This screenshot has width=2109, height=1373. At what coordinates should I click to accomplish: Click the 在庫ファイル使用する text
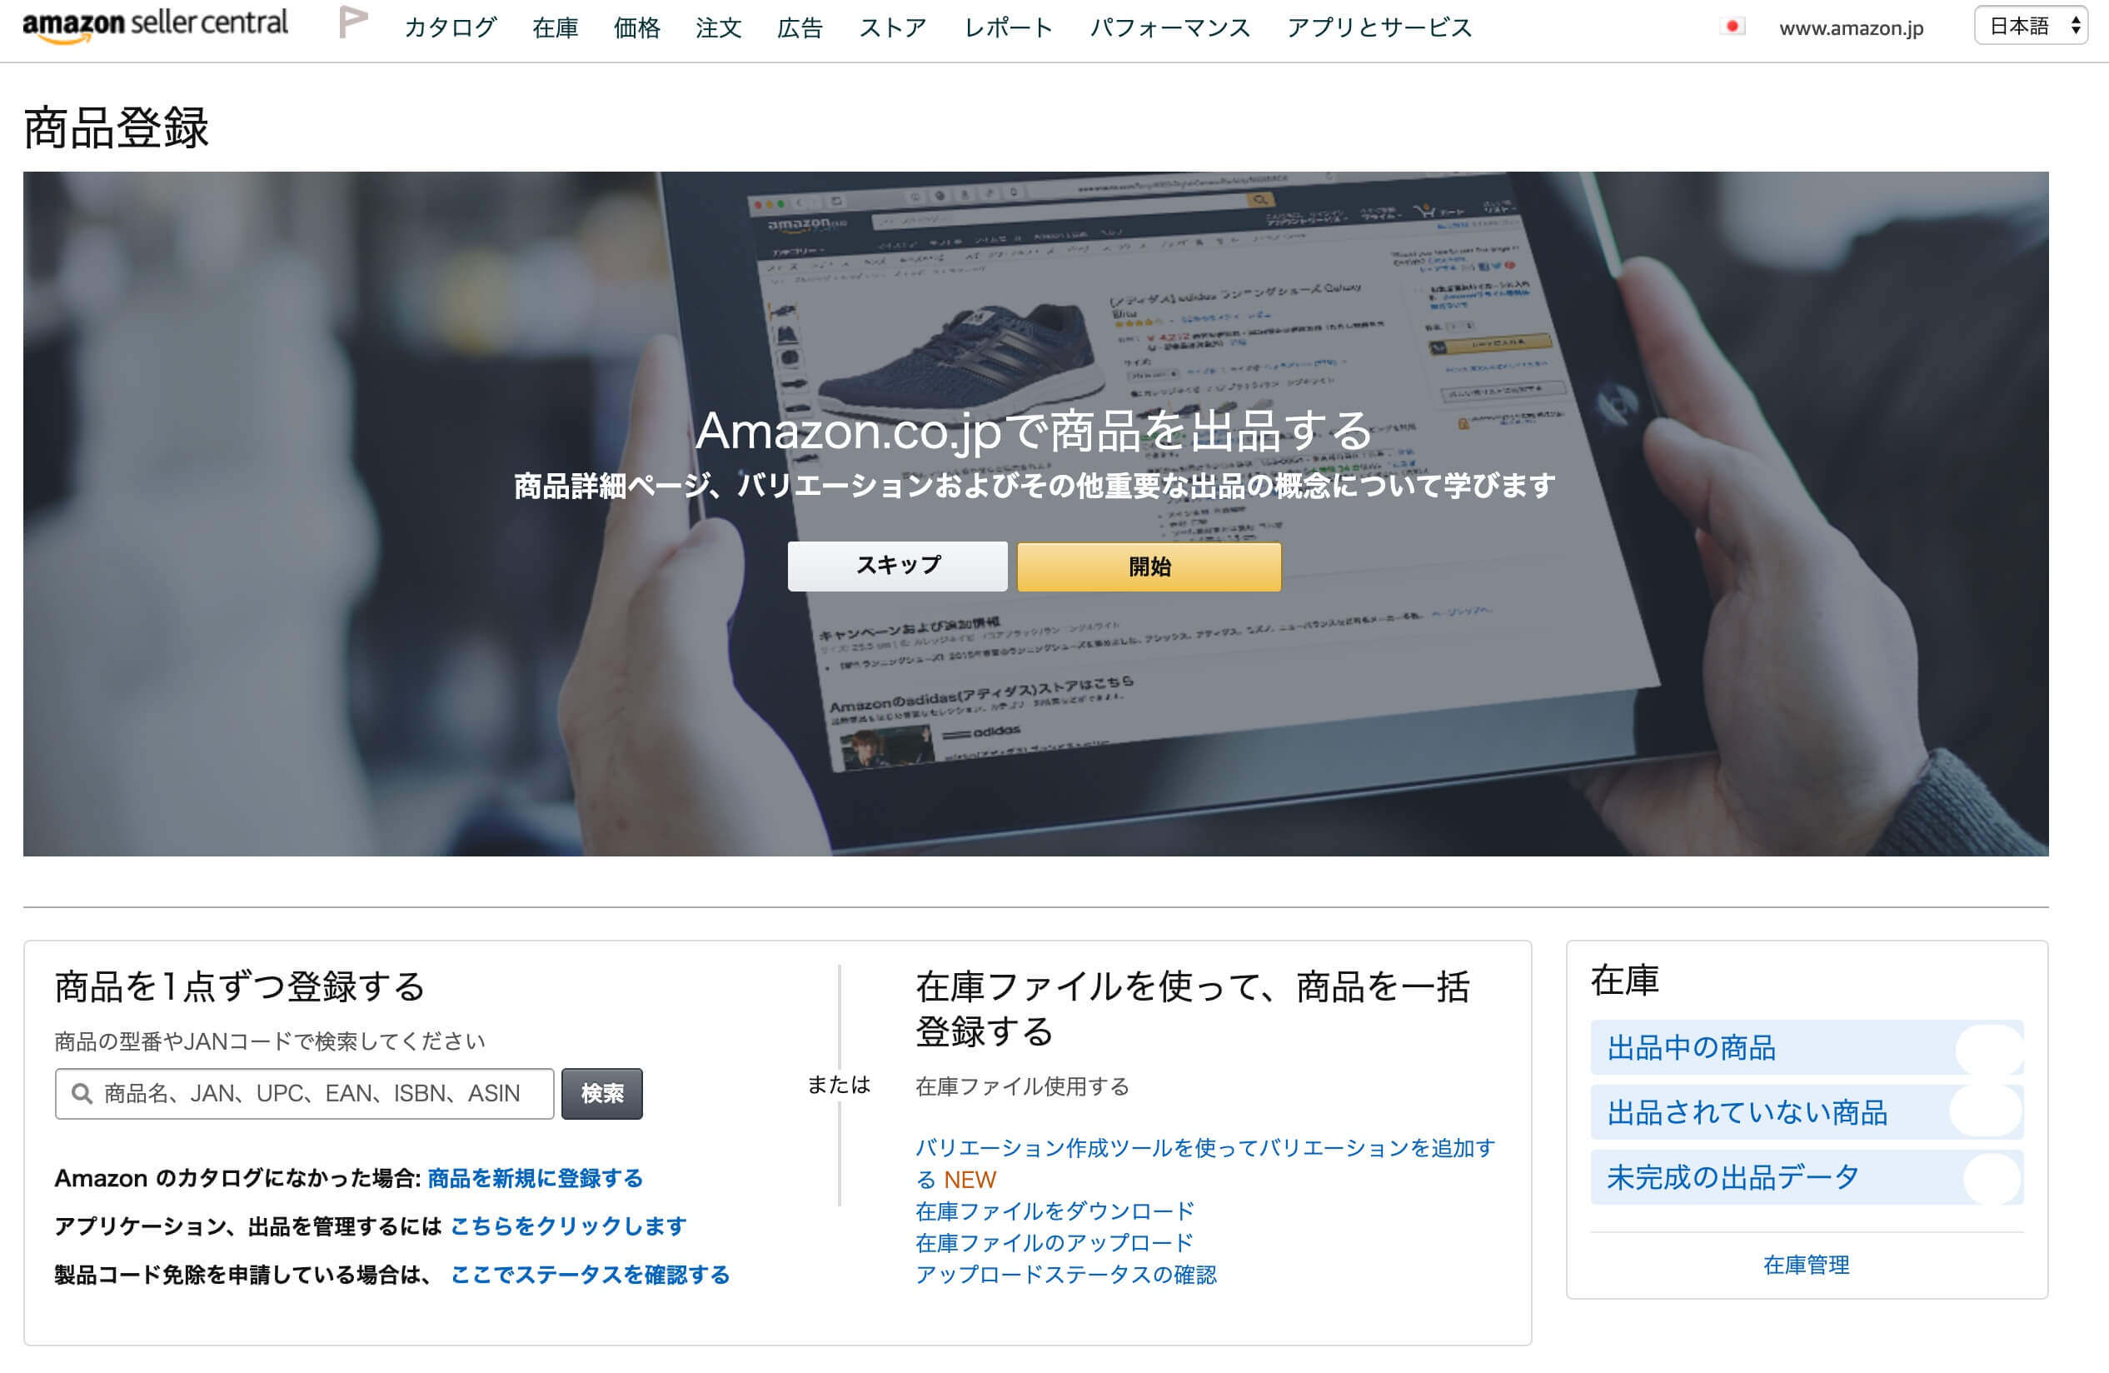(1023, 1086)
